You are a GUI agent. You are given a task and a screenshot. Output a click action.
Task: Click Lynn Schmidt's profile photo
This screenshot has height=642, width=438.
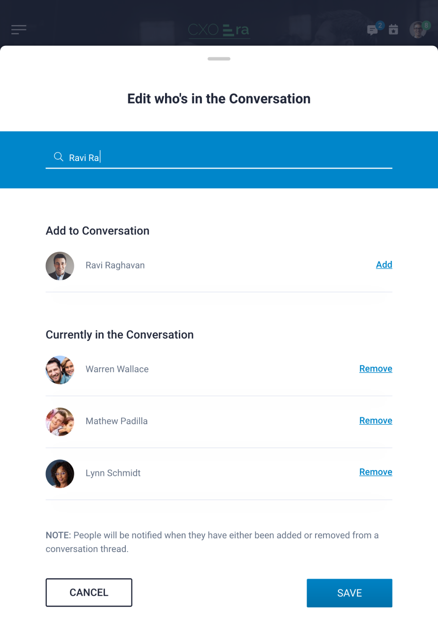[x=60, y=473]
